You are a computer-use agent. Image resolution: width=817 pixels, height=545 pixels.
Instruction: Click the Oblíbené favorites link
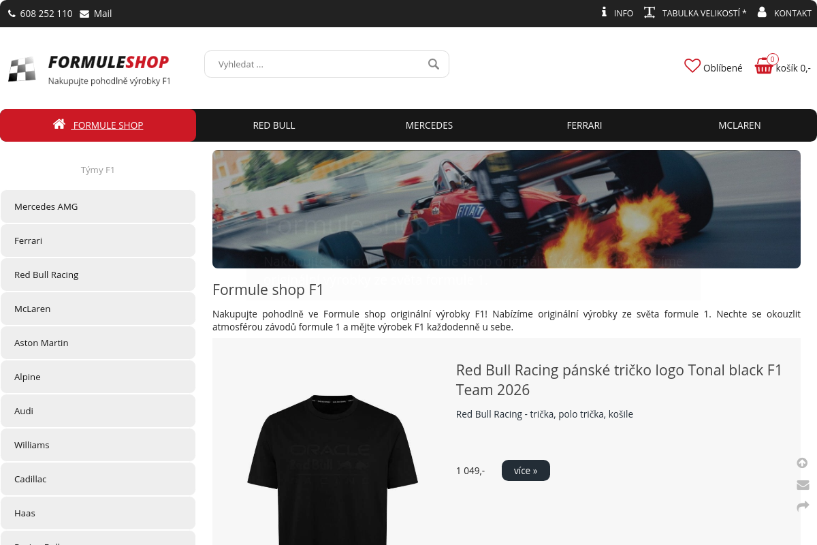click(722, 68)
